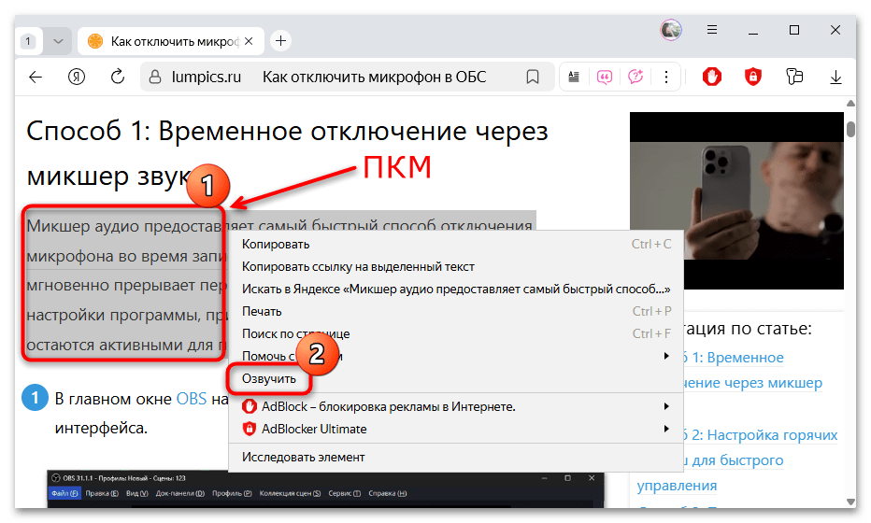
Task: Open Yandex home via the Я icon
Action: [76, 77]
